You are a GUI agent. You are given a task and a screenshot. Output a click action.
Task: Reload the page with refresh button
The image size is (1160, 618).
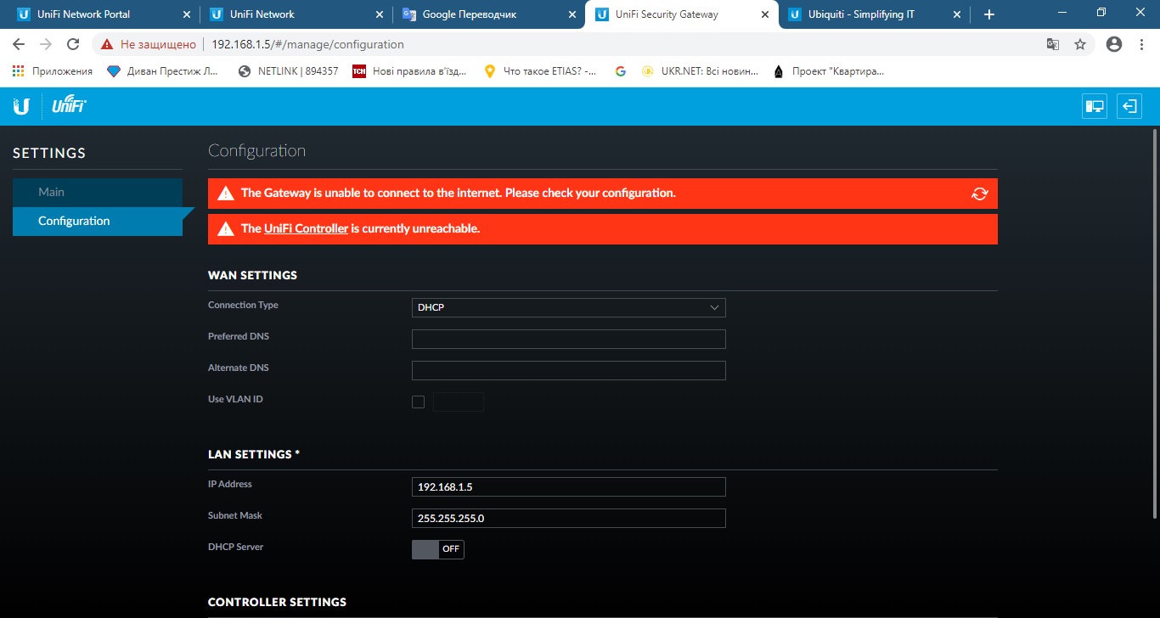73,44
